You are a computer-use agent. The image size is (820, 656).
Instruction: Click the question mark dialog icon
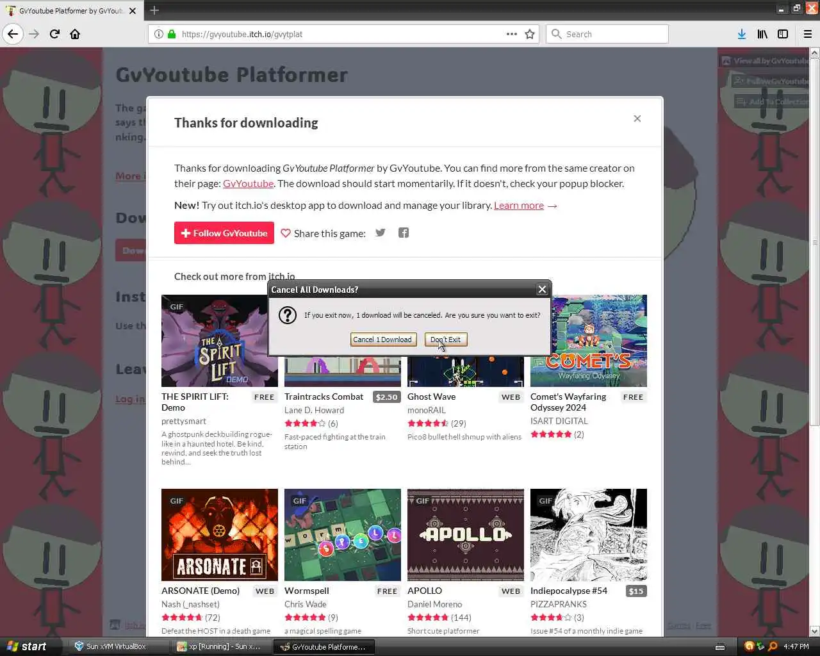288,315
